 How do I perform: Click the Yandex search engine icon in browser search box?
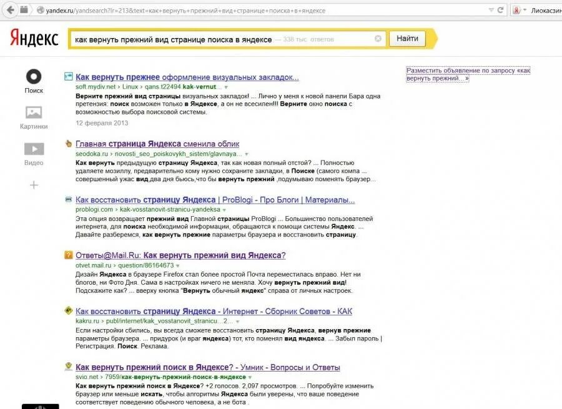pos(516,10)
